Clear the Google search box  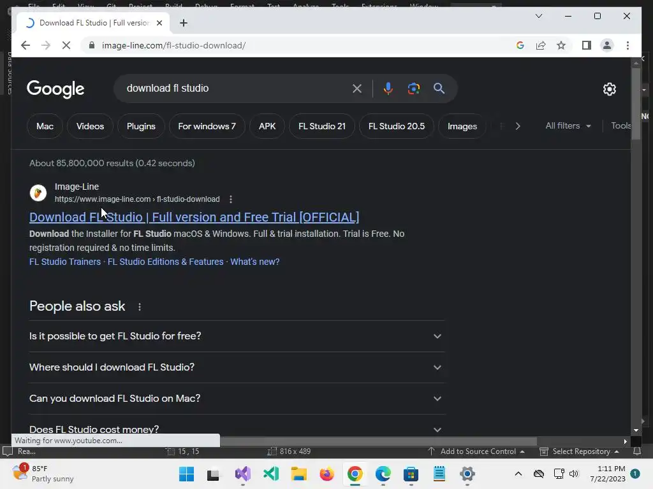pos(357,88)
